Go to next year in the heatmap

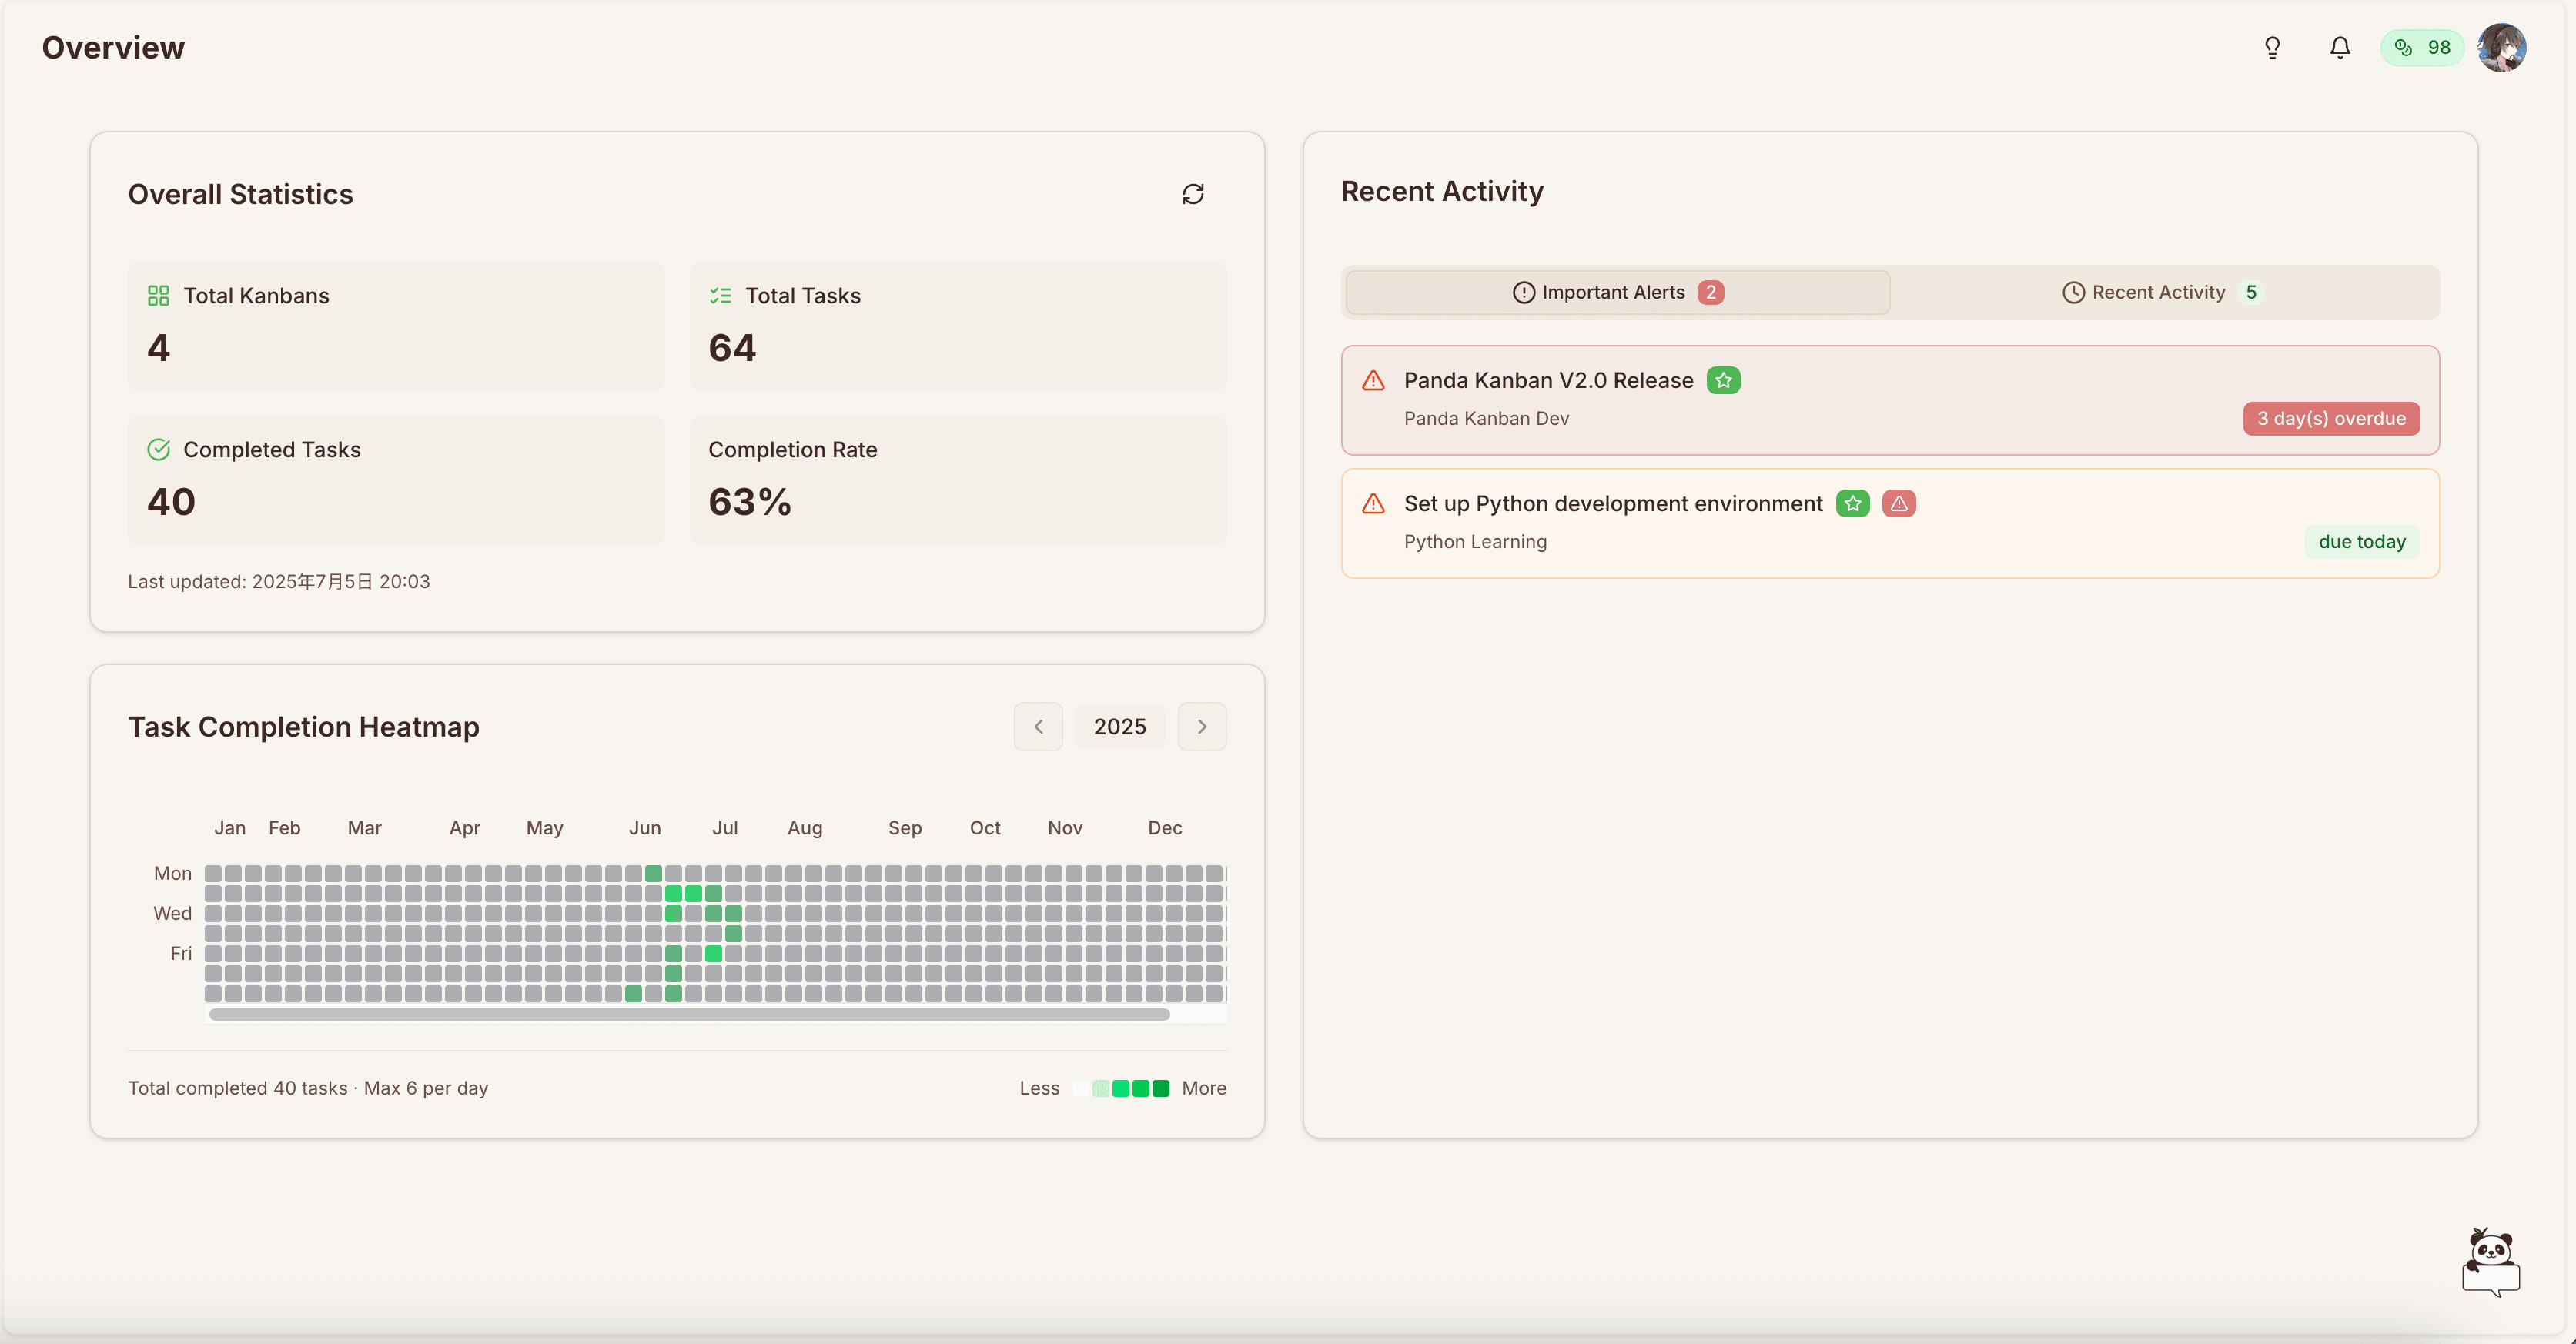point(1202,726)
